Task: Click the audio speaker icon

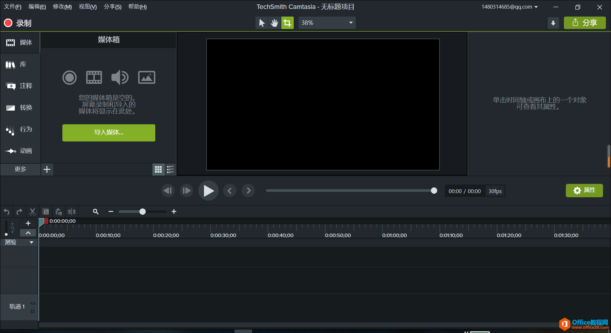Action: coord(120,77)
